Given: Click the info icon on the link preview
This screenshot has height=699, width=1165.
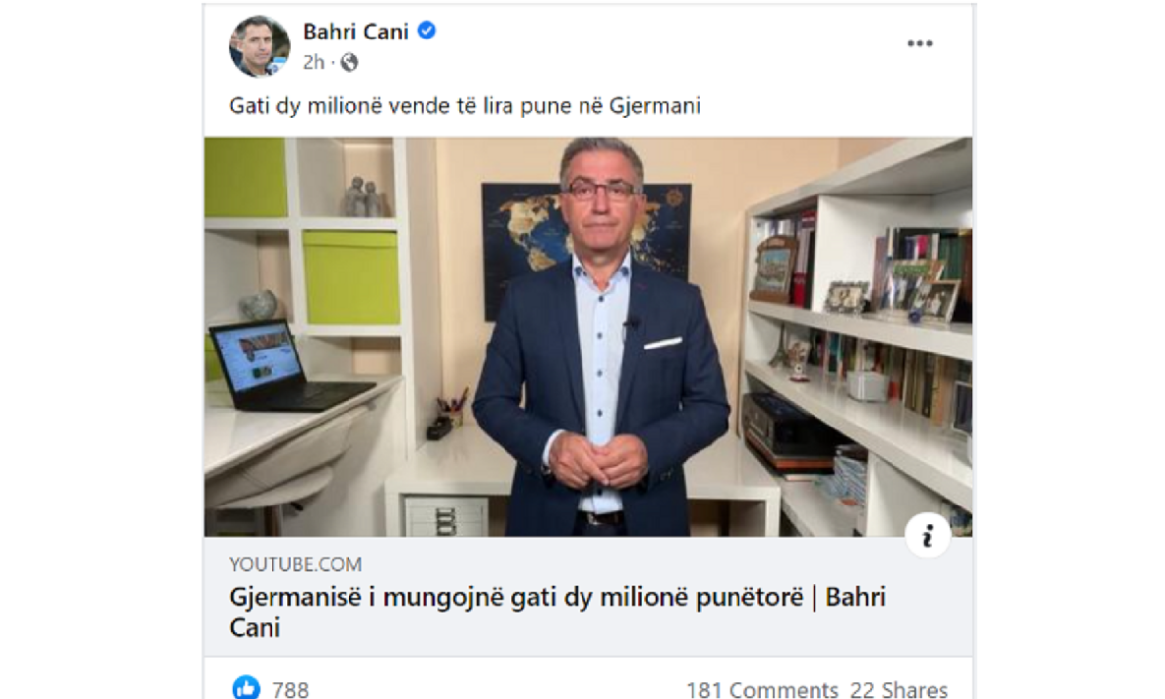Looking at the screenshot, I should 927,535.
